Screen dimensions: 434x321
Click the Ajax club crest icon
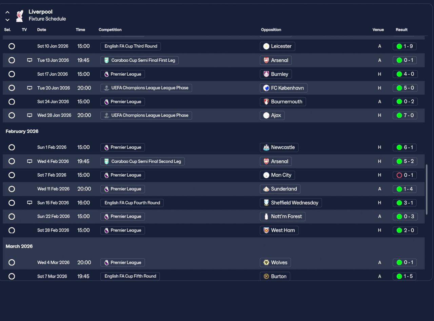coord(267,116)
